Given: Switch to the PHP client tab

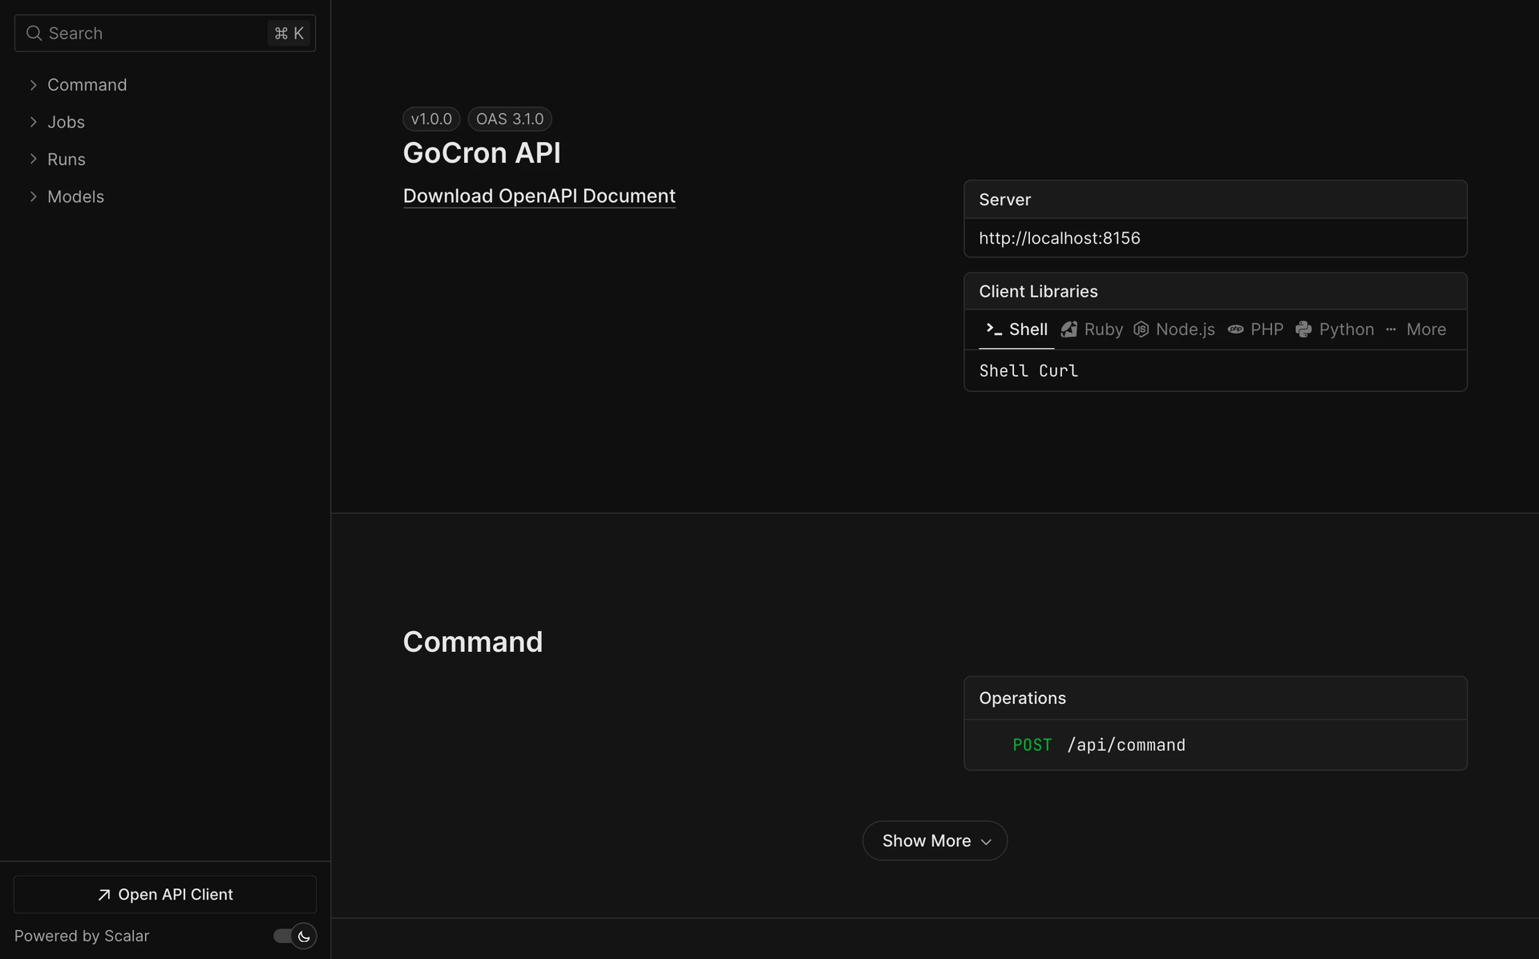Looking at the screenshot, I should [1256, 330].
